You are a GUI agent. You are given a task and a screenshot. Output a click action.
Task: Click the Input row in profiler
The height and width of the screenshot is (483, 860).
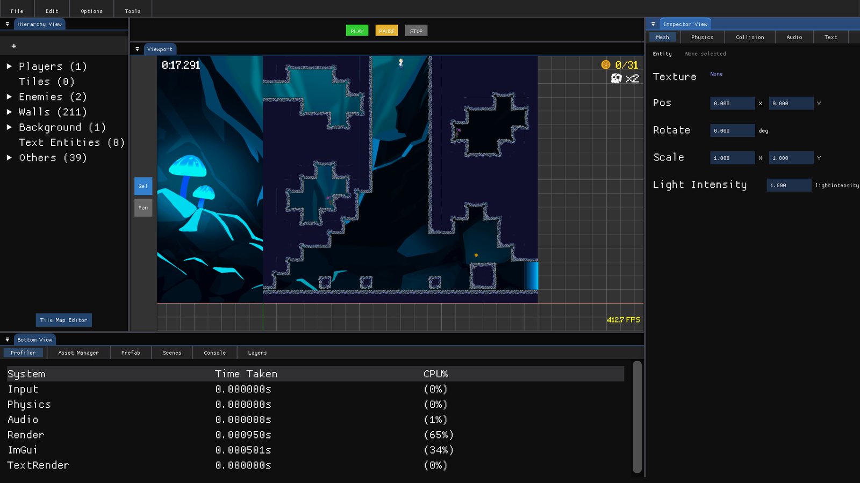(x=316, y=389)
